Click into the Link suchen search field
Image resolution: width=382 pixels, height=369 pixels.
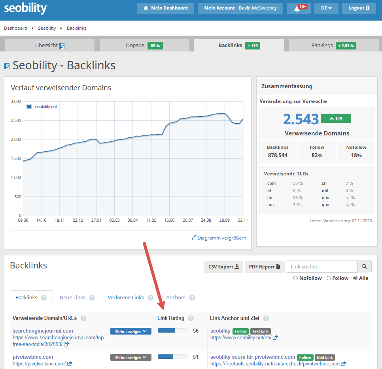321,266
